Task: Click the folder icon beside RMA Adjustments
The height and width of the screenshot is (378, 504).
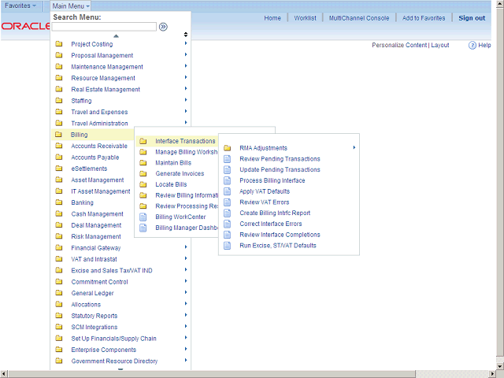Action: coord(228,148)
